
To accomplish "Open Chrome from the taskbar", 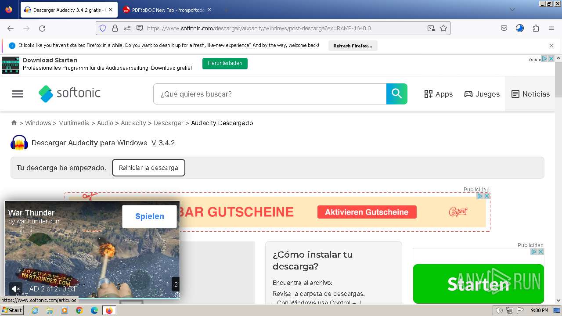I will click(x=79, y=310).
